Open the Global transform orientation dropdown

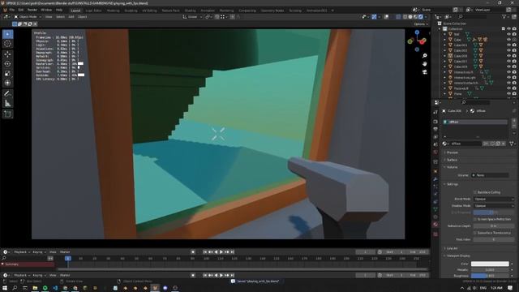pyautogui.click(x=192, y=16)
